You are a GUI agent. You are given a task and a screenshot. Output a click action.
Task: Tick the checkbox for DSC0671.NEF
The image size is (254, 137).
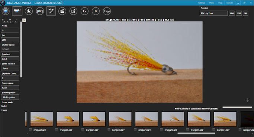tap(135, 129)
